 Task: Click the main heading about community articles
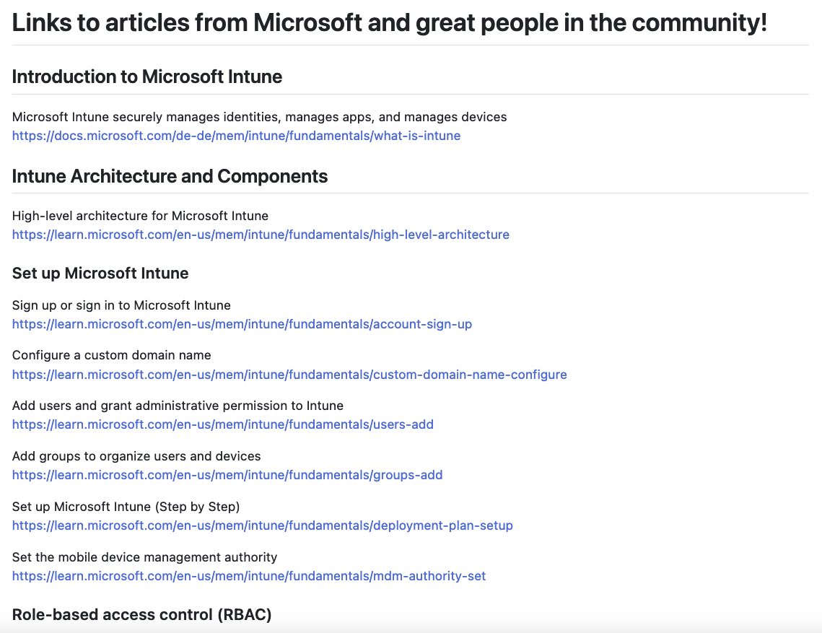pos(390,22)
